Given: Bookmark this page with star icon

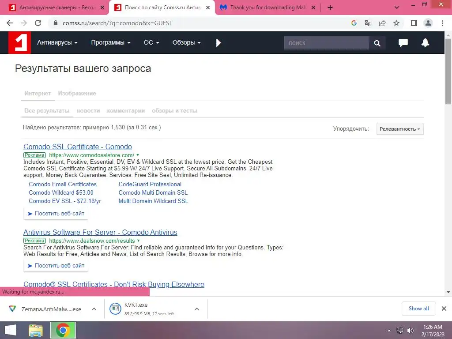Looking at the screenshot, I should coord(396,23).
